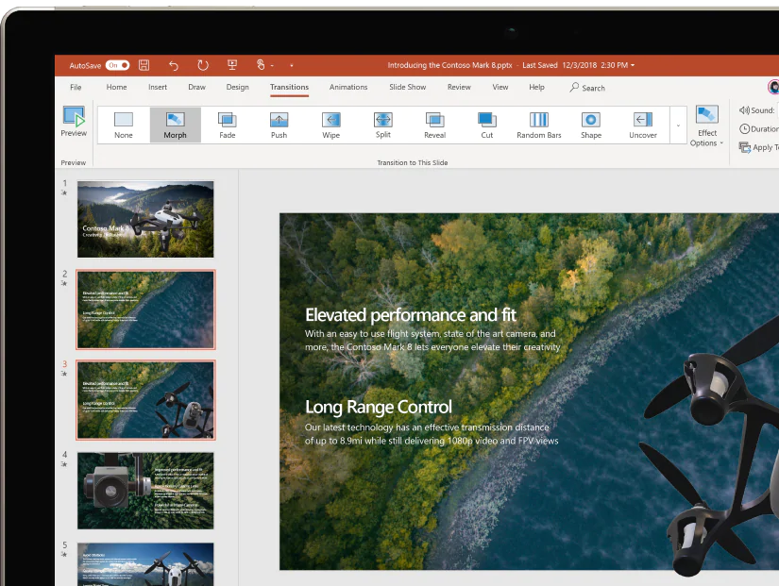Click the Preview transition button

tap(74, 123)
